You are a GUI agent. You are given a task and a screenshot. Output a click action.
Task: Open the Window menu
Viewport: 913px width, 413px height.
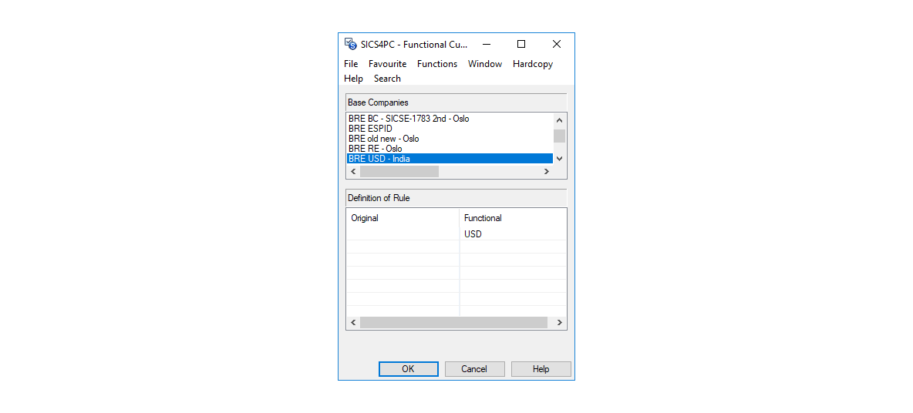[485, 64]
